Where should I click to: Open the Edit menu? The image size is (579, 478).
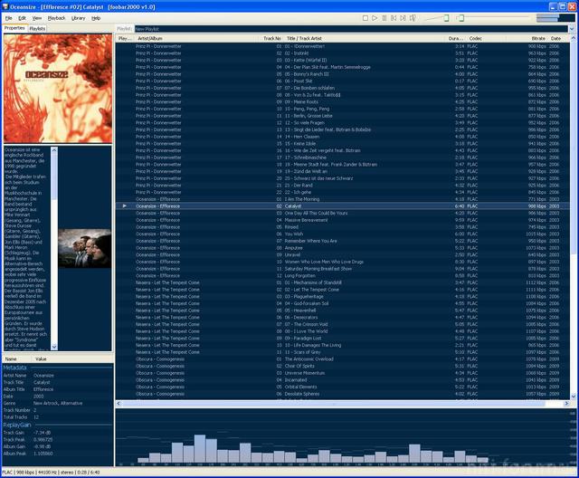[22, 18]
